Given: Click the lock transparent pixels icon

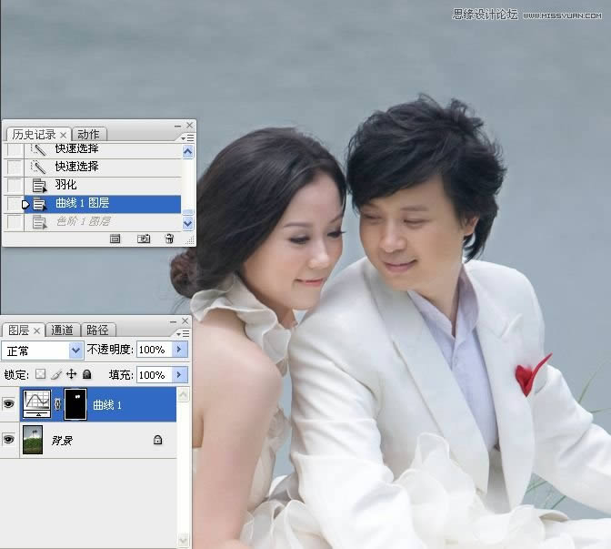Looking at the screenshot, I should point(39,374).
